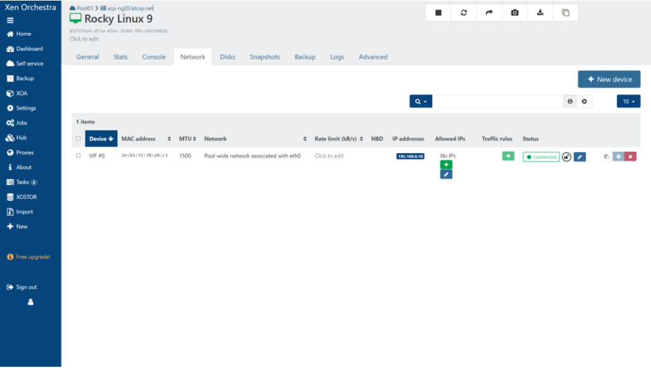The image size is (651, 368).
Task: Click the Stop VM square icon
Action: [438, 13]
